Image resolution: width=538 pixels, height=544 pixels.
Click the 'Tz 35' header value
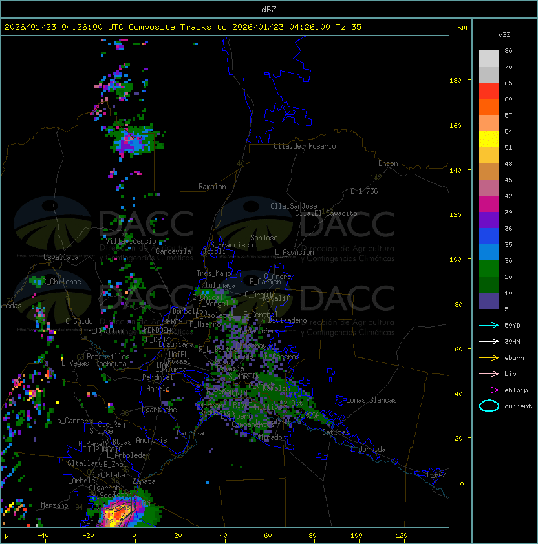pos(349,27)
